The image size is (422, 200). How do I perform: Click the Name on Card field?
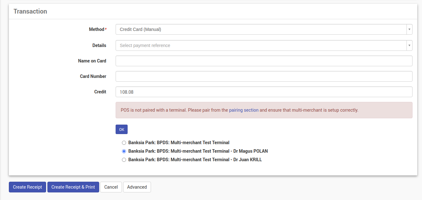point(264,61)
